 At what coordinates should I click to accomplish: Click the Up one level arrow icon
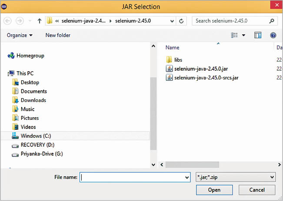(40, 21)
